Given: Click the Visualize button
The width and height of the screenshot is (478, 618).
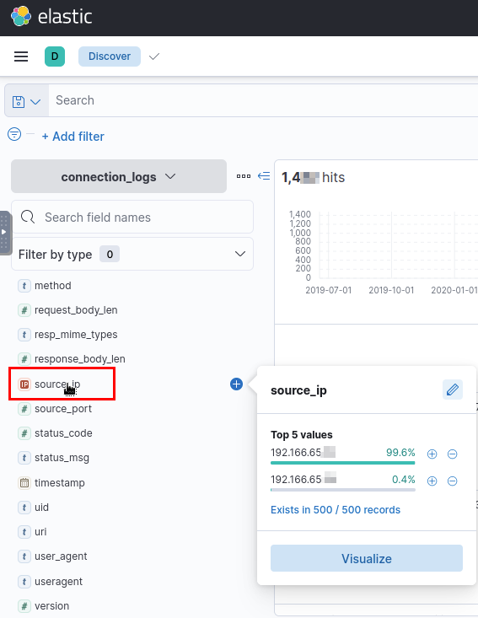Looking at the screenshot, I should point(367,558).
